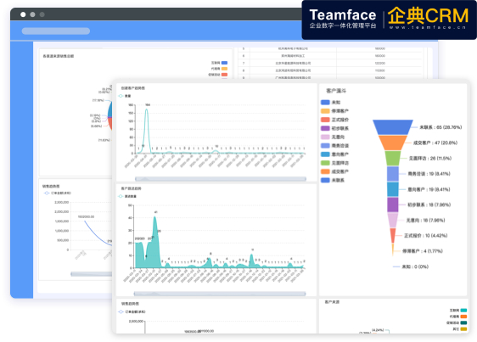
Task: Click the customer-creation trend chart legend marker
Action: pos(121,96)
